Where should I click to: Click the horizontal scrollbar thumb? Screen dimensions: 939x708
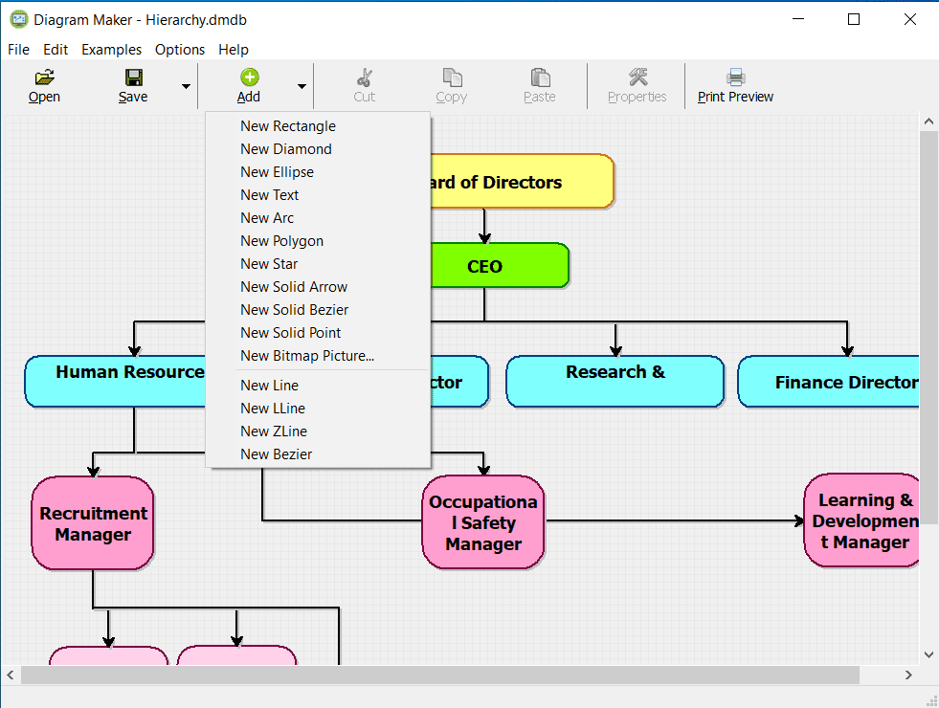(x=440, y=675)
